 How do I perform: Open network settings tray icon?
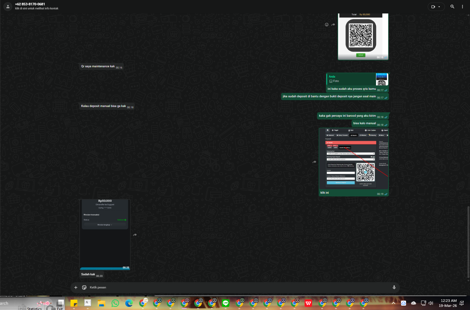(x=423, y=303)
